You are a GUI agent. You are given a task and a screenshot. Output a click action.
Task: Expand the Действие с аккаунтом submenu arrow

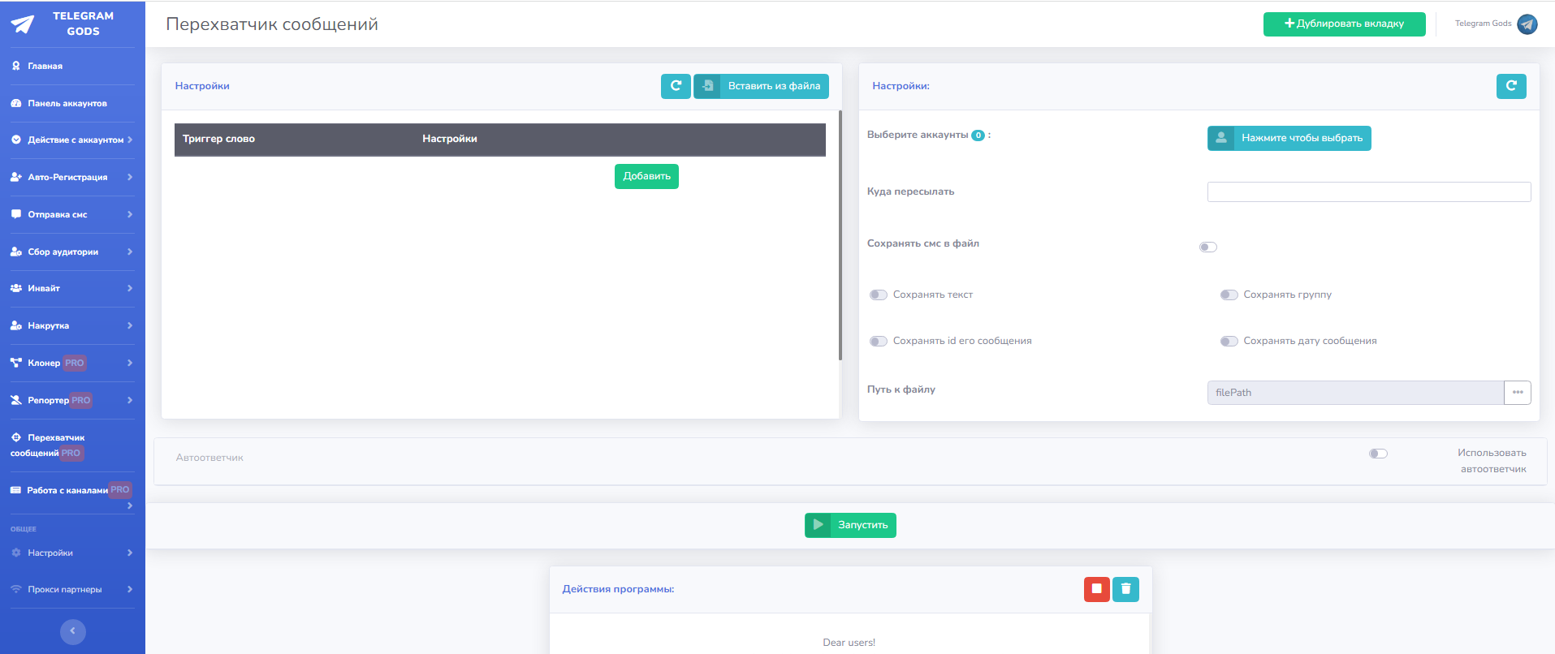(x=130, y=140)
